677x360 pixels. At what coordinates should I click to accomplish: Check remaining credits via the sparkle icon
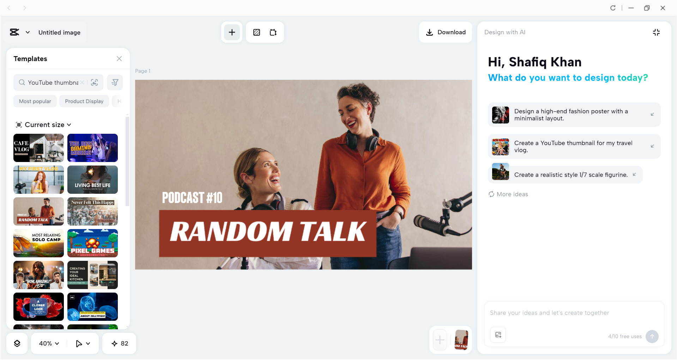click(119, 343)
